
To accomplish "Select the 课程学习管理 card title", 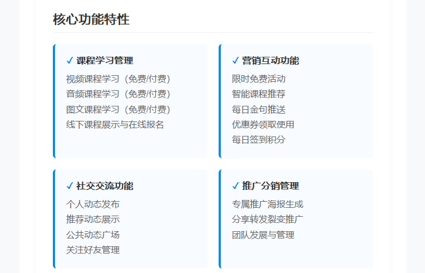I will coord(105,61).
